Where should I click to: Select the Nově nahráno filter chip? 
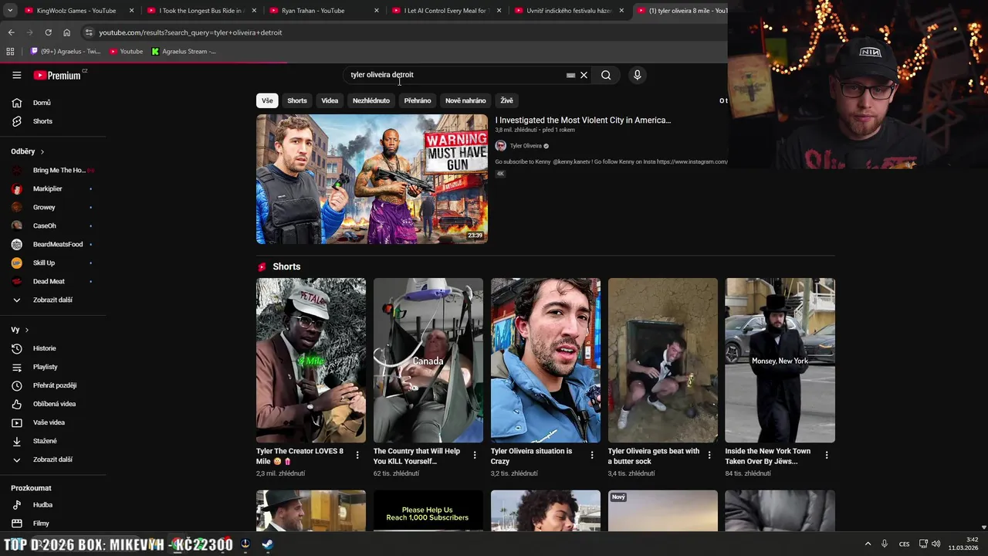pos(465,100)
